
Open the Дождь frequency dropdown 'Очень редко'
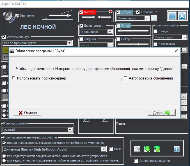tap(146, 18)
